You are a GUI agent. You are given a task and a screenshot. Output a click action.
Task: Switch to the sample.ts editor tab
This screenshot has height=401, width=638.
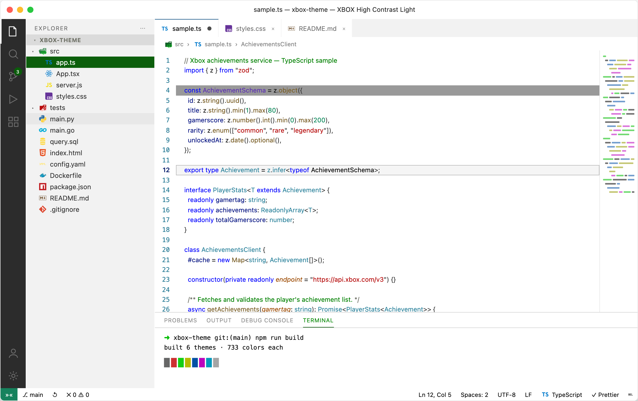tap(187, 28)
